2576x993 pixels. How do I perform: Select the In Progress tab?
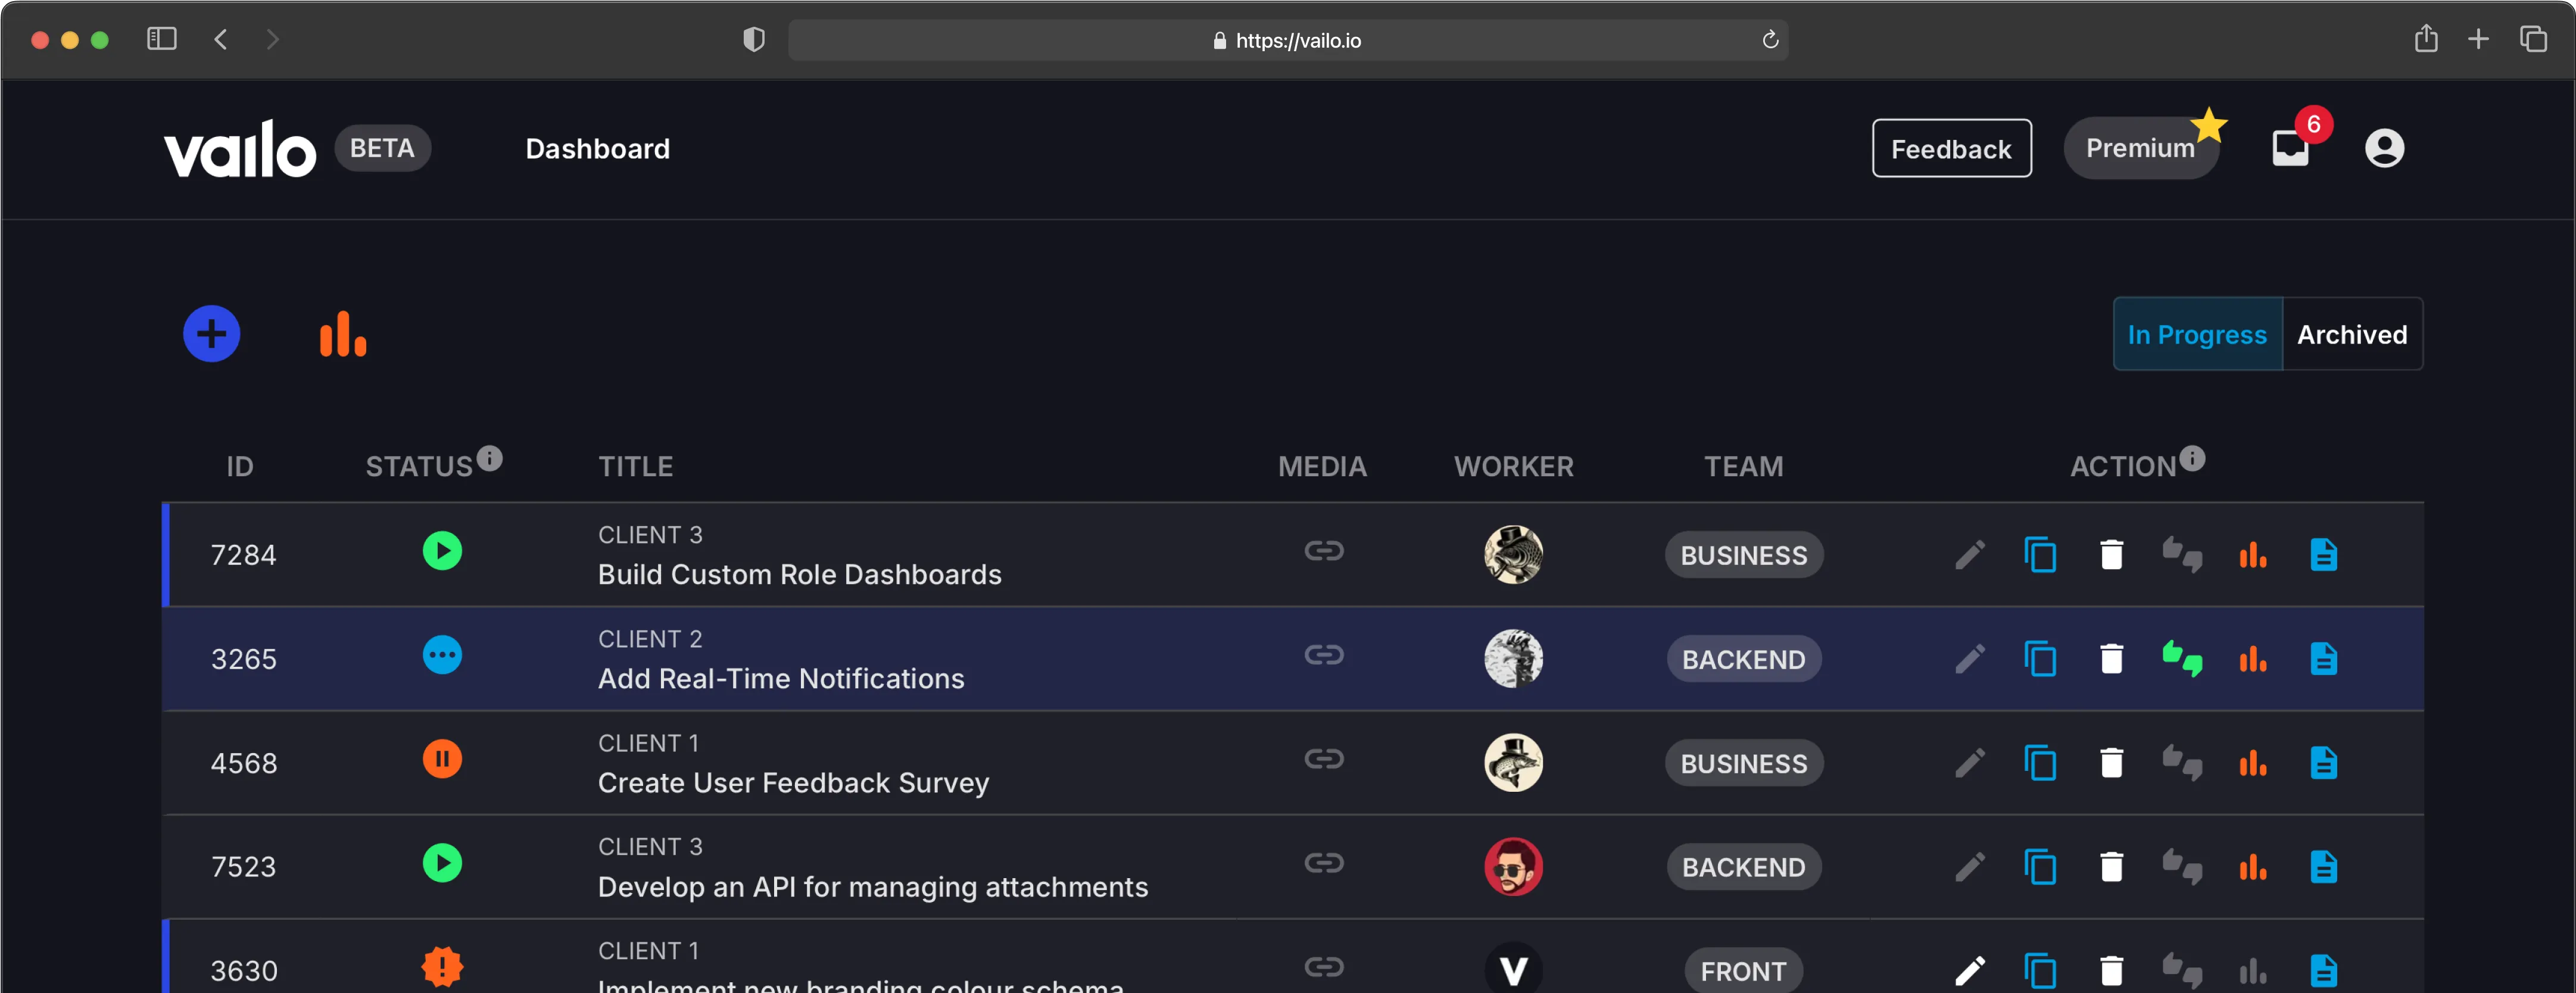(2196, 334)
